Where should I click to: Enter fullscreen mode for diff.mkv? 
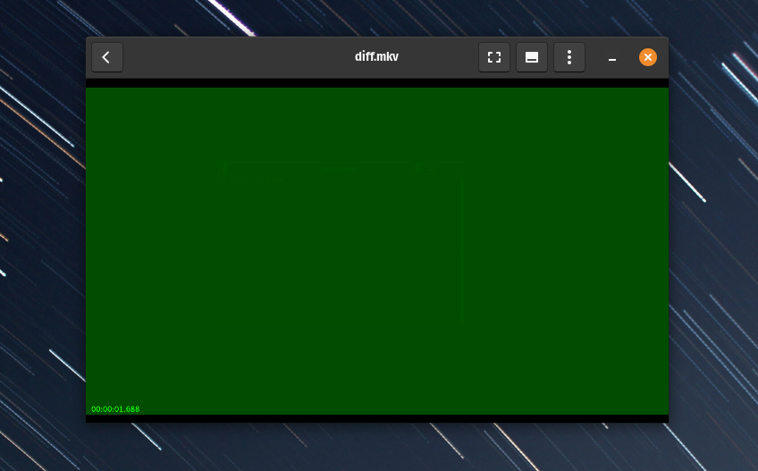493,57
